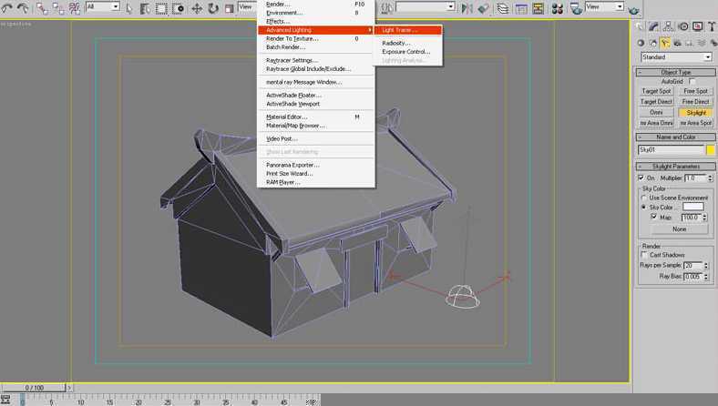This screenshot has height=406, width=718.
Task: Select the Geometry category icon
Action: click(641, 43)
